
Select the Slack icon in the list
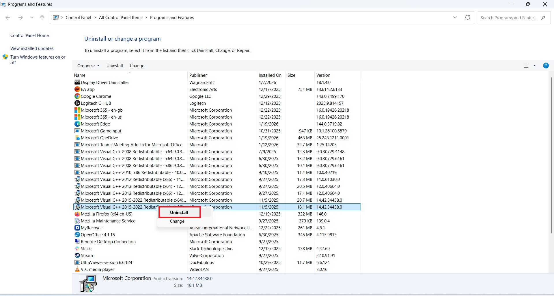[x=77, y=248]
